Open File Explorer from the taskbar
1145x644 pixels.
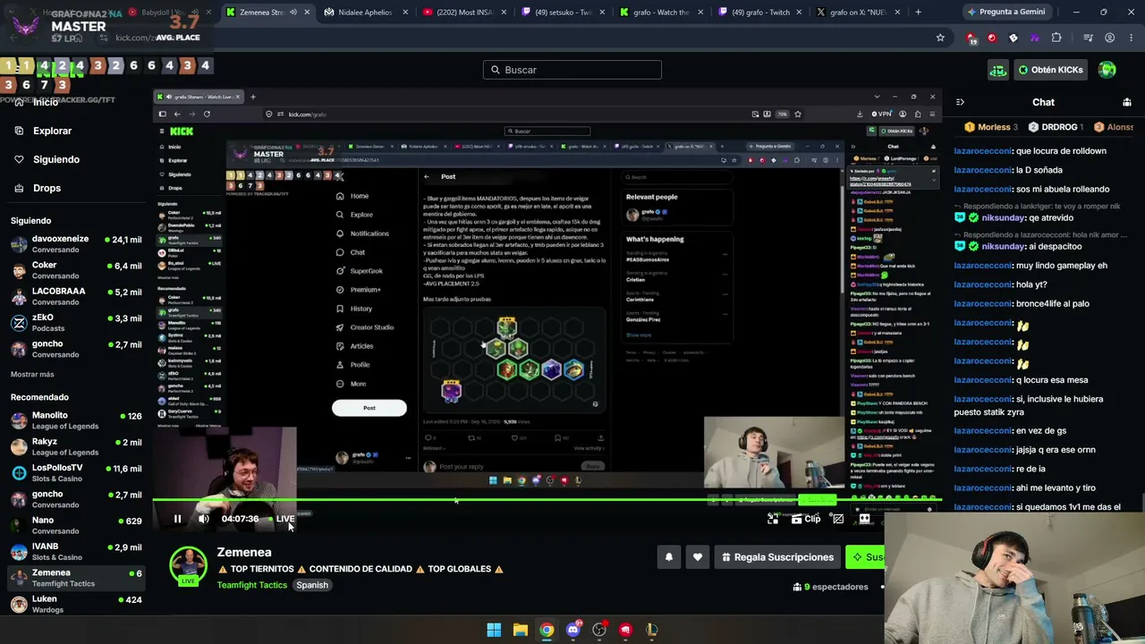(520, 630)
